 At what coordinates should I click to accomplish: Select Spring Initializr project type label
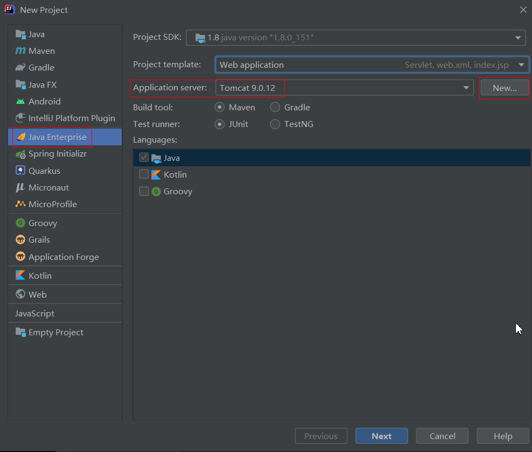point(58,154)
